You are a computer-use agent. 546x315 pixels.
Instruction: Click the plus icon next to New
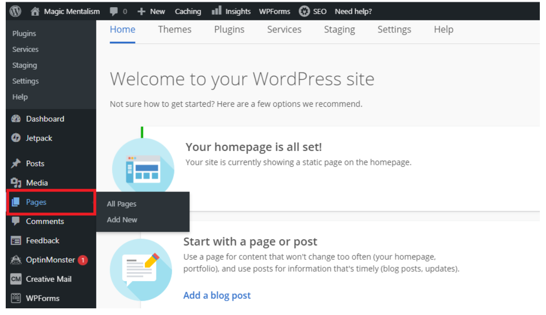click(x=141, y=11)
